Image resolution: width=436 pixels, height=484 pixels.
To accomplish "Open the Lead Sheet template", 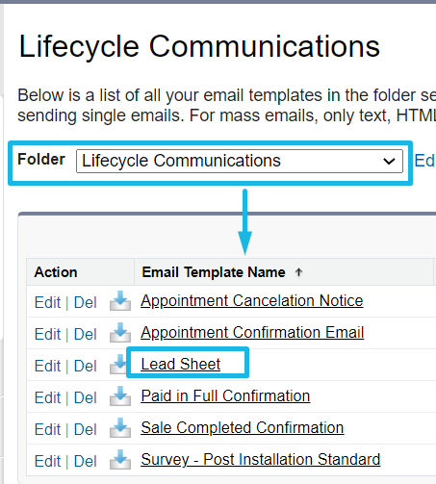I will click(x=181, y=365).
